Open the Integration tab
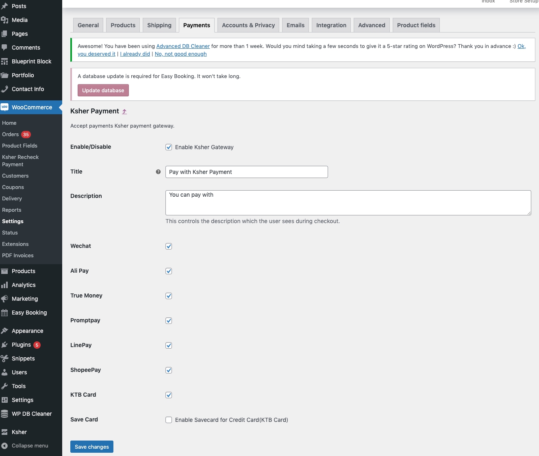This screenshot has width=539, height=456. click(331, 25)
